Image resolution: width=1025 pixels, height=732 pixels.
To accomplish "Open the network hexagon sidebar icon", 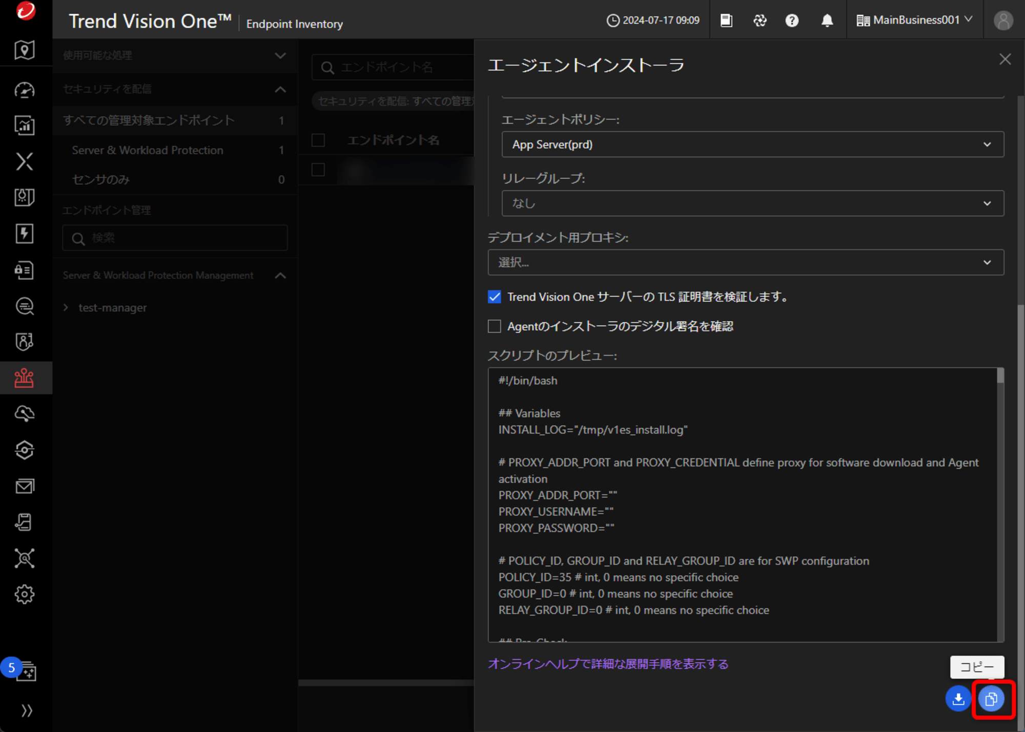I will 25,450.
